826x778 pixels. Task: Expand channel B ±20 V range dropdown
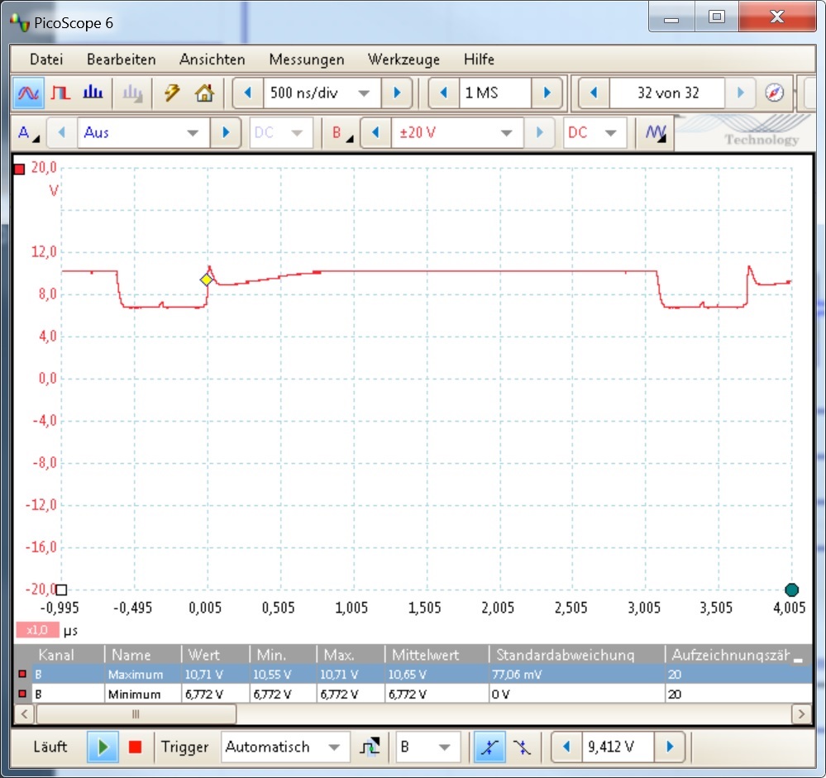point(456,133)
